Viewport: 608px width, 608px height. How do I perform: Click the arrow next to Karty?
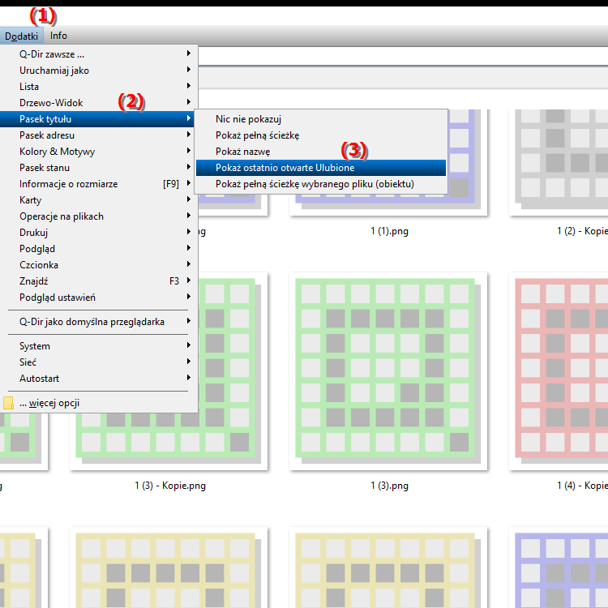pyautogui.click(x=188, y=199)
